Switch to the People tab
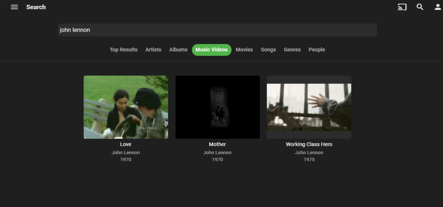 pos(317,50)
